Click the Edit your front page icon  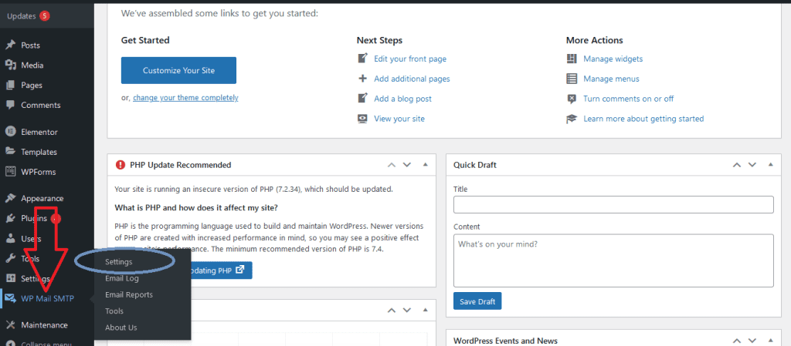tap(363, 59)
